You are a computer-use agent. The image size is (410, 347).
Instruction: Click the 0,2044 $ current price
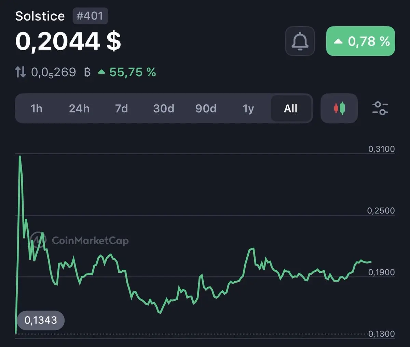[x=68, y=41]
